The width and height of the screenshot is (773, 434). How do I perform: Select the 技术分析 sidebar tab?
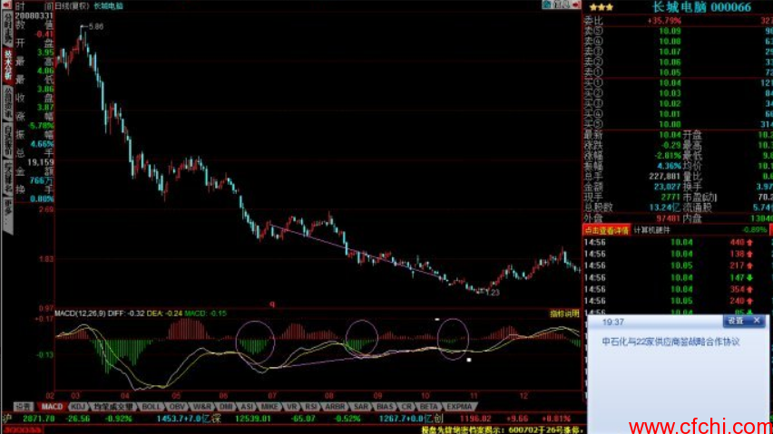pos(8,65)
